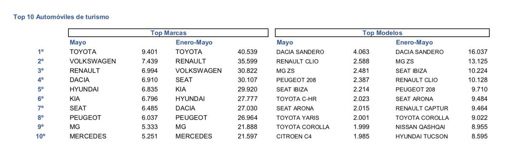Select the Toyota value 9.401
Screen dimensions: 509x152
[x=149, y=52]
